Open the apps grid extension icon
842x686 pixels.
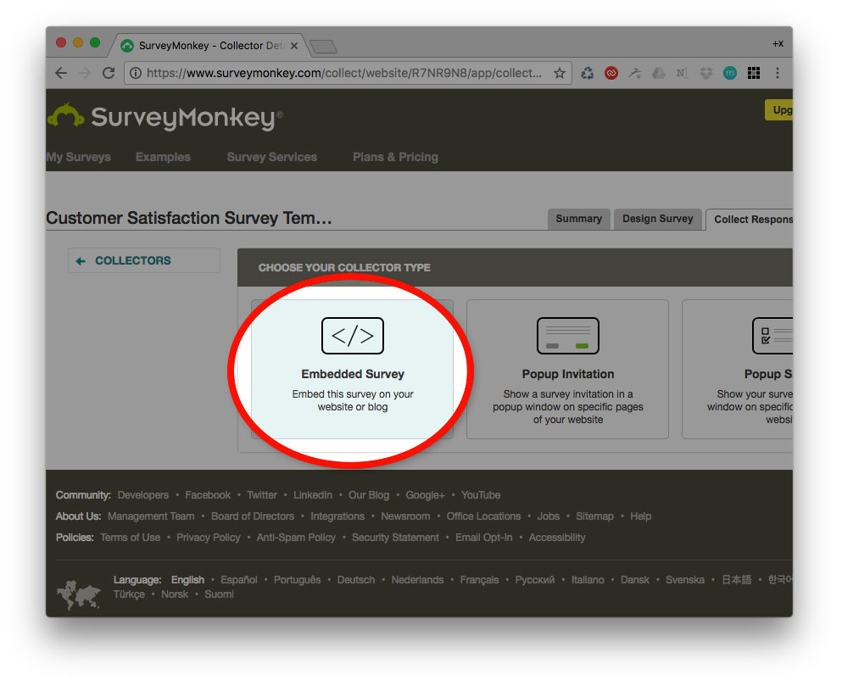tap(754, 73)
